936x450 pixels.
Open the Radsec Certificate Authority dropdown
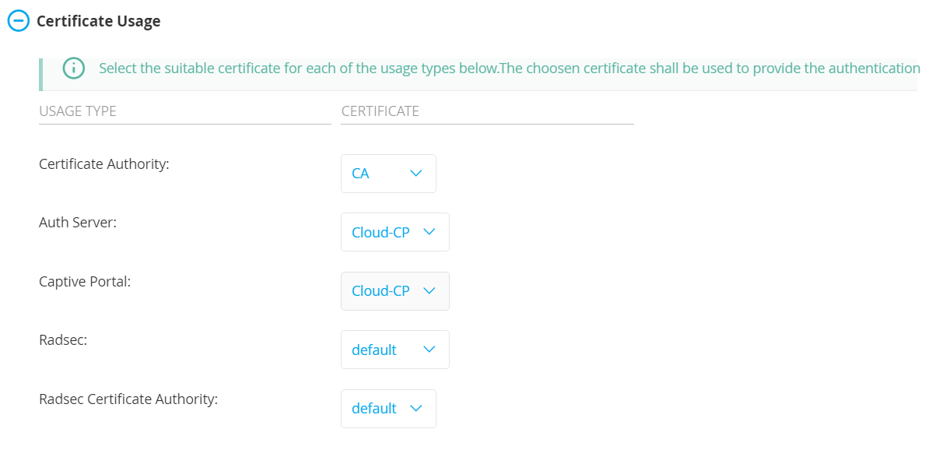388,409
